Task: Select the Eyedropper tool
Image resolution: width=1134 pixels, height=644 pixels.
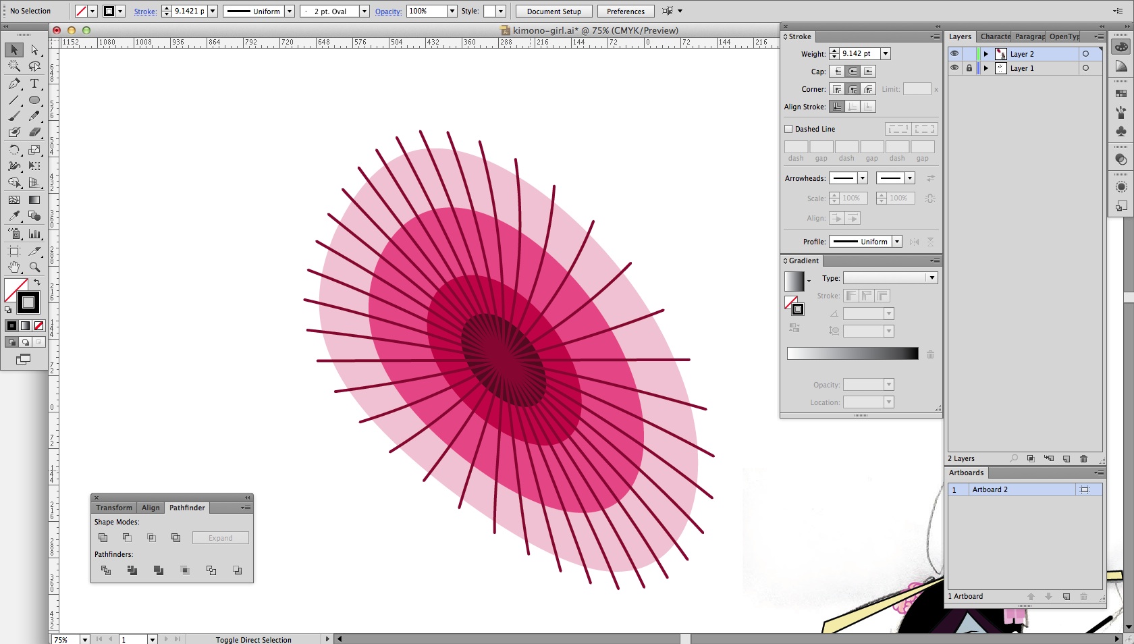Action: point(14,216)
